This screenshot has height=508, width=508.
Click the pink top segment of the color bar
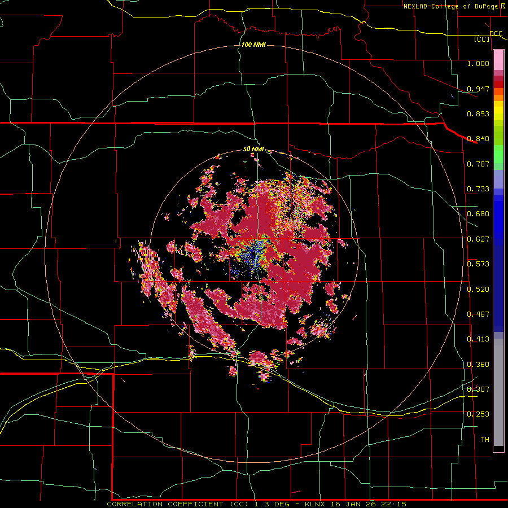(x=498, y=60)
